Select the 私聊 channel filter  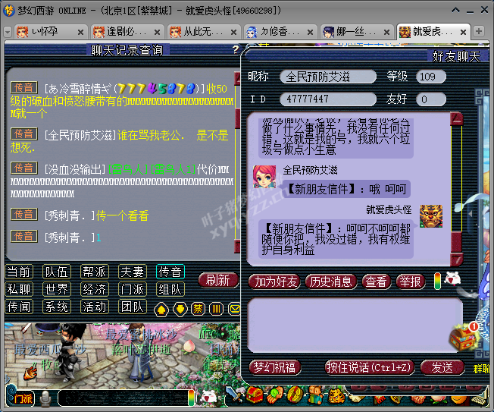(x=19, y=289)
